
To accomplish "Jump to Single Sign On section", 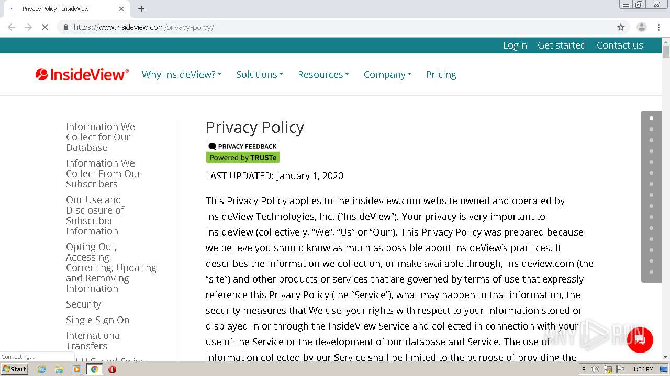I will [98, 320].
